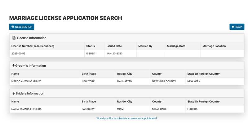Viewport: 248px width, 139px height.
Task: Click the NEW YORK COUNTY cell
Action: coord(164,81)
